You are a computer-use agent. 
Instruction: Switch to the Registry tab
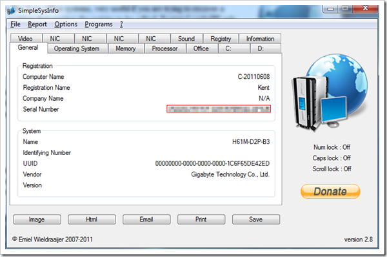[x=221, y=39]
